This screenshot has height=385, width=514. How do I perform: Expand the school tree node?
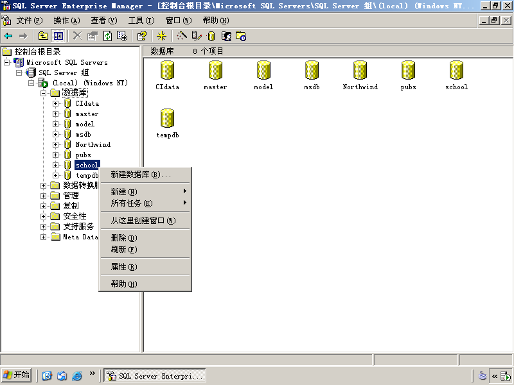pyautogui.click(x=55, y=165)
